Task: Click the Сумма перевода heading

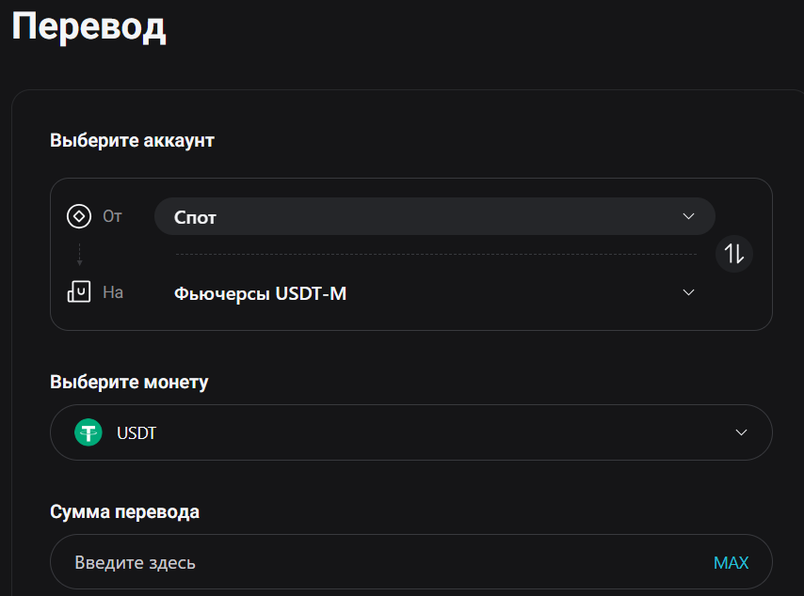Action: click(124, 512)
